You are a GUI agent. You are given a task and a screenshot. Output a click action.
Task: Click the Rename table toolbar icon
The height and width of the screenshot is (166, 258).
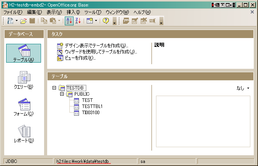[x=153, y=21]
